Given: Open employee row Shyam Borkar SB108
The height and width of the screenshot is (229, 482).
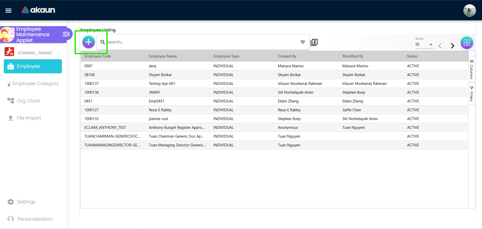Looking at the screenshot, I should [160, 75].
